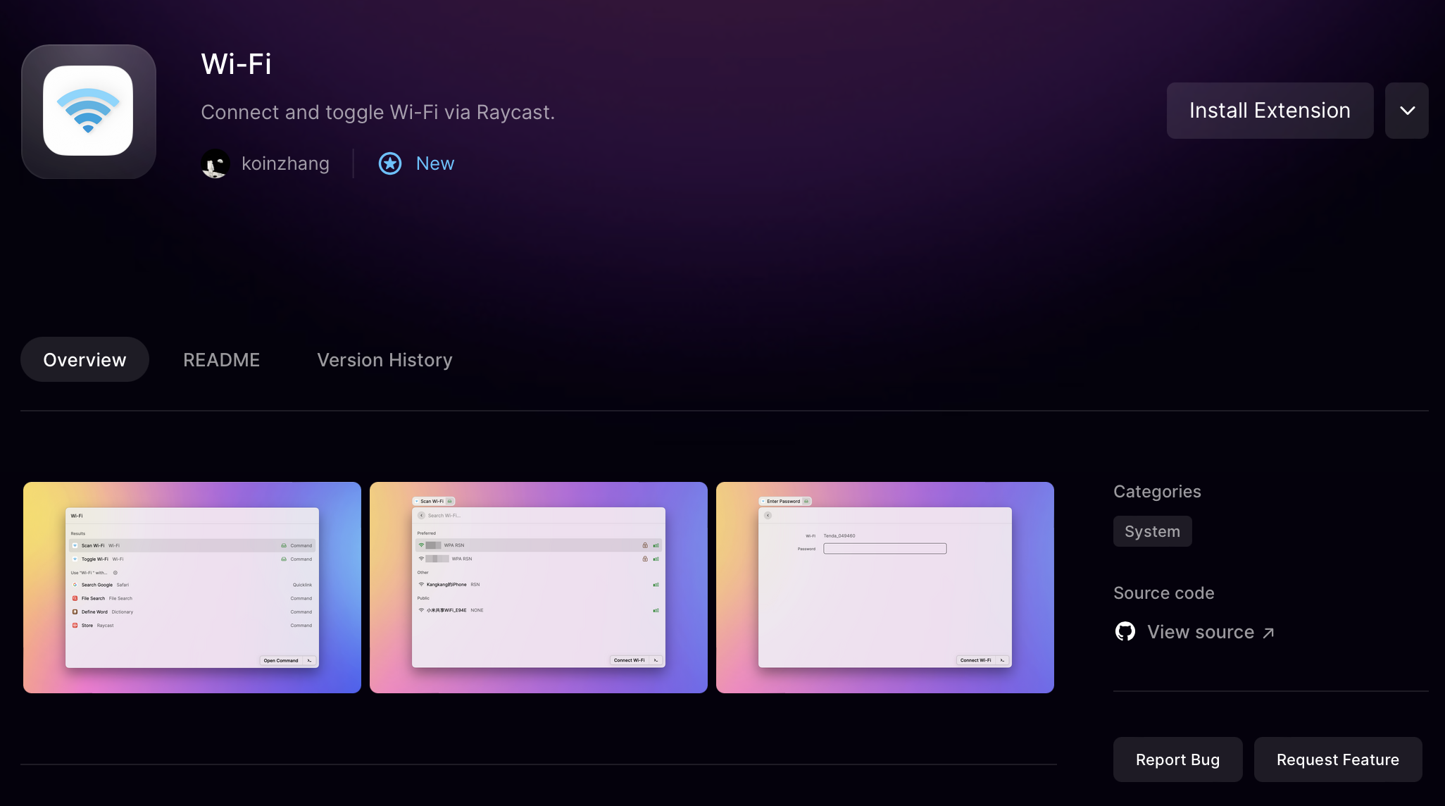Switch to the README tab
1445x806 pixels.
[x=221, y=359]
